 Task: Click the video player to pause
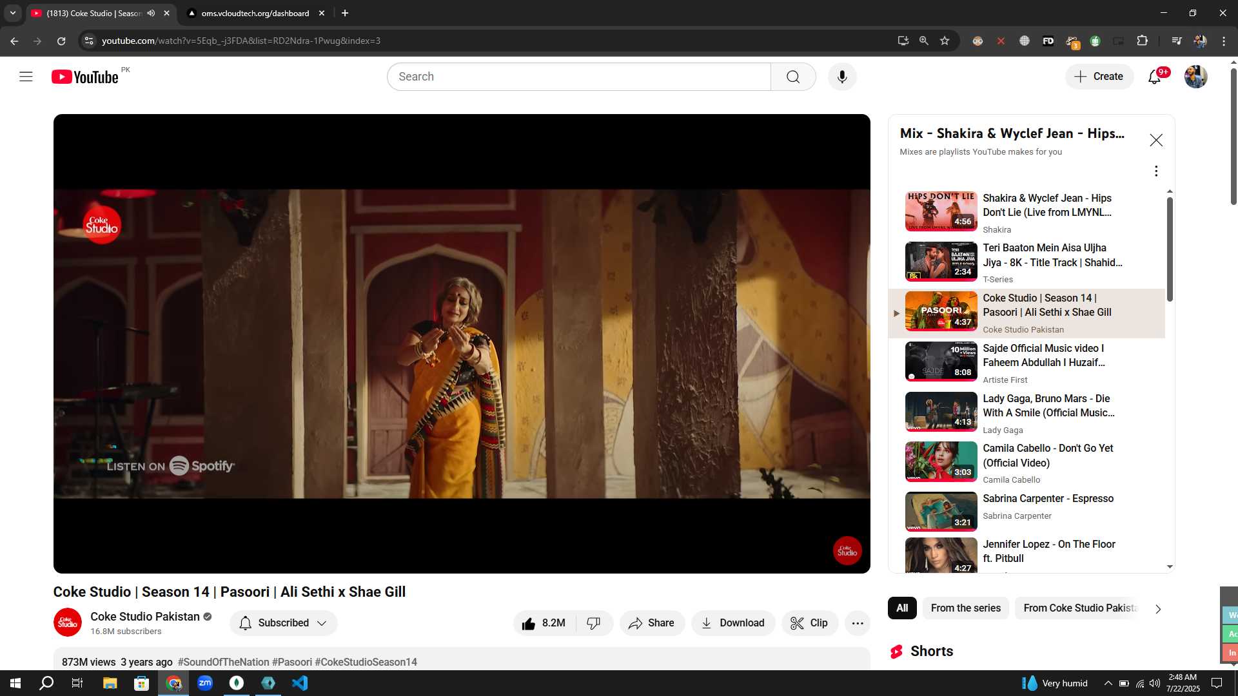tap(462, 343)
